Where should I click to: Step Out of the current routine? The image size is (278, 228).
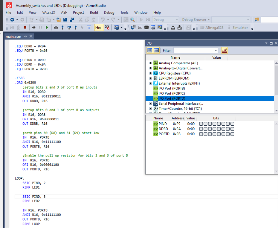76,27
